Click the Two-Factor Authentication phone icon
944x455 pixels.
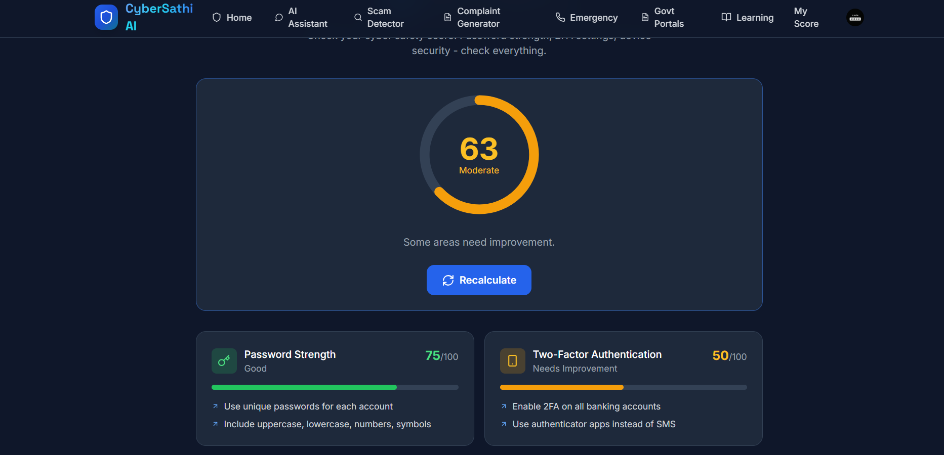pos(513,361)
